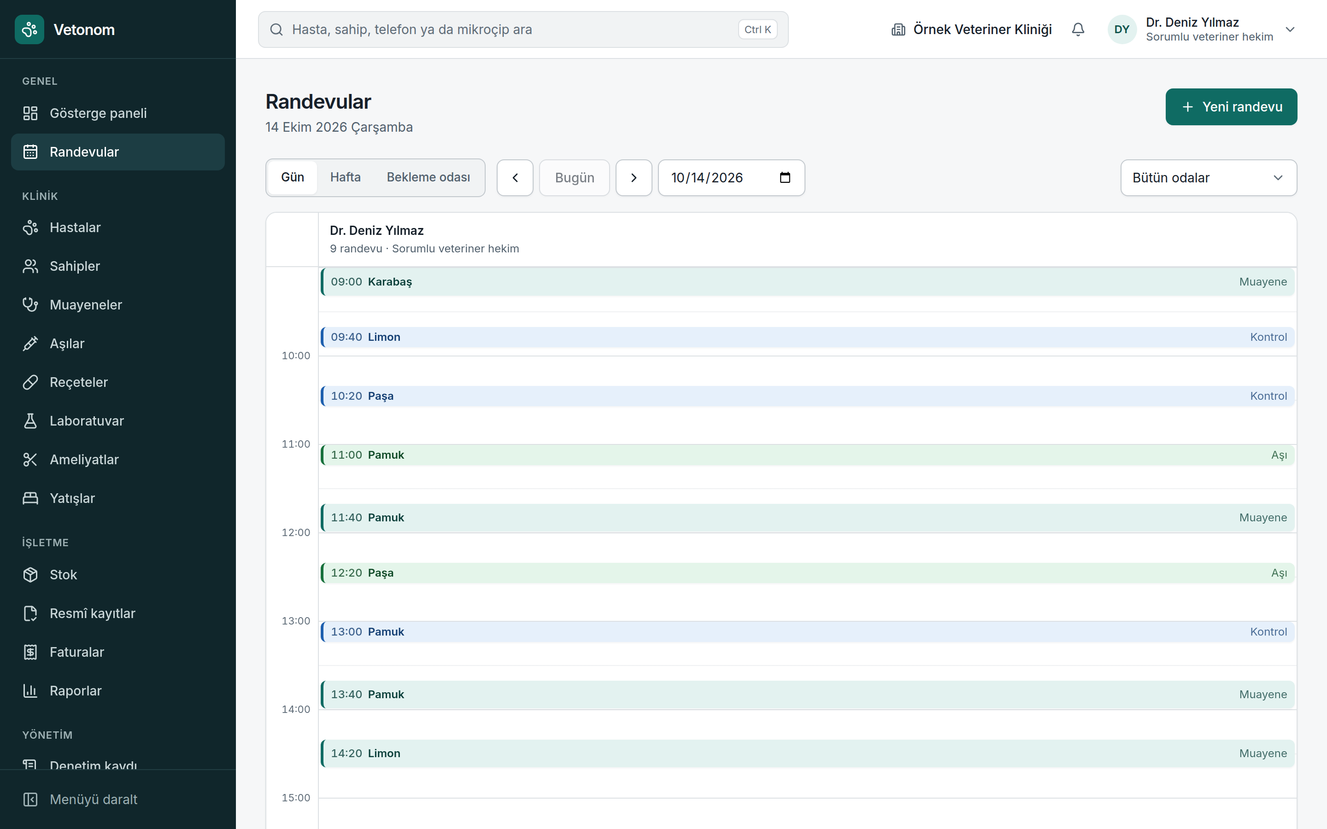Select Randevular in the sidebar

[118, 152]
